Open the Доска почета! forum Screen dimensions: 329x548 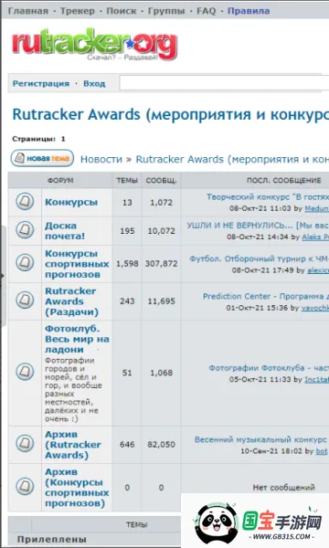click(65, 231)
